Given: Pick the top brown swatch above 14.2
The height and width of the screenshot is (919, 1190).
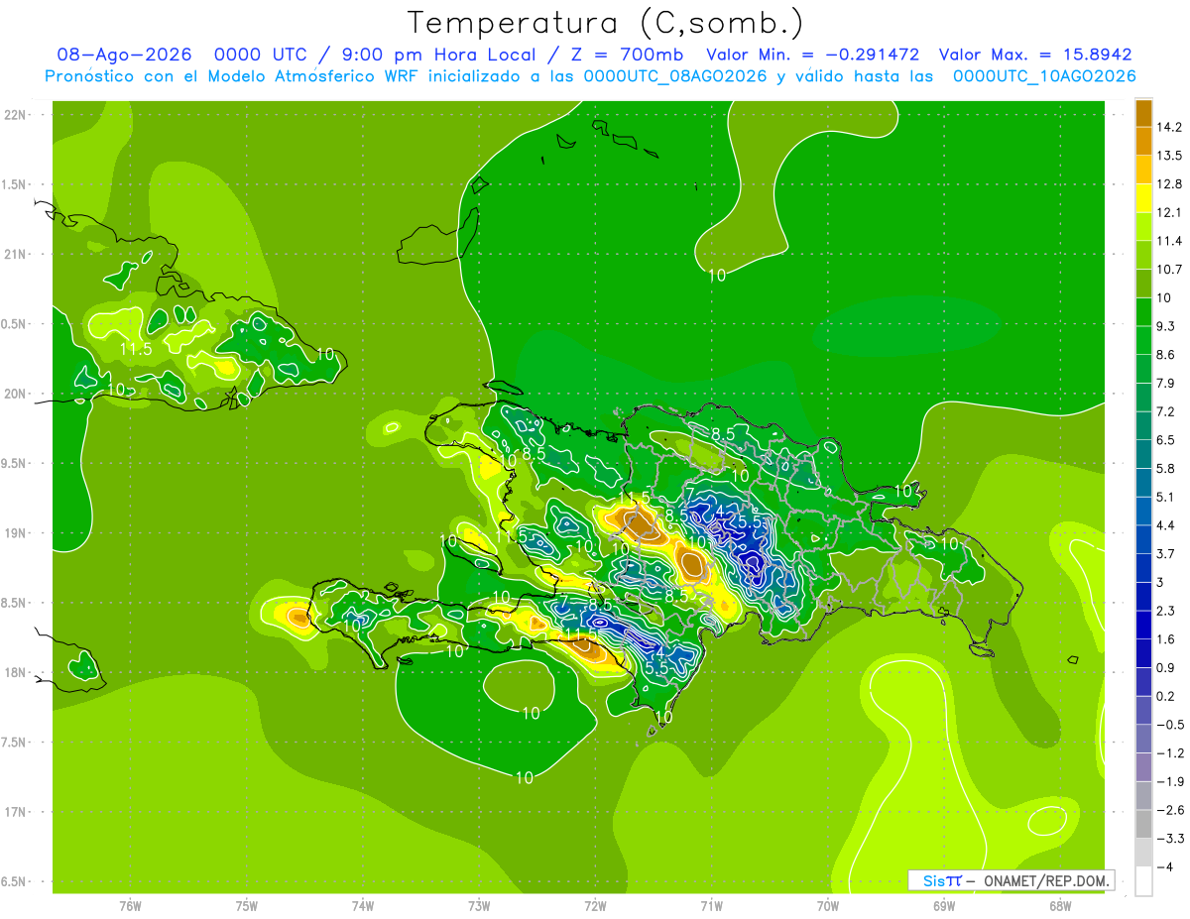Looking at the screenshot, I should click(x=1143, y=113).
